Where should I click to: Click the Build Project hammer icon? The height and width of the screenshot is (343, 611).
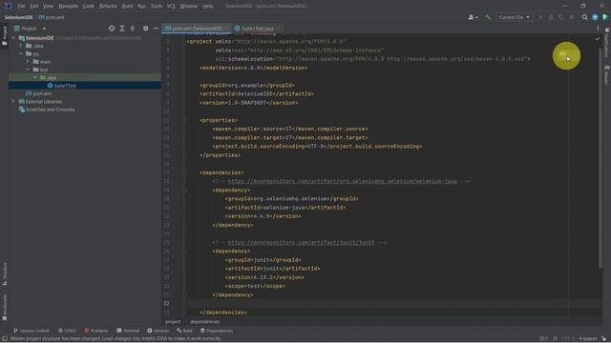click(488, 17)
